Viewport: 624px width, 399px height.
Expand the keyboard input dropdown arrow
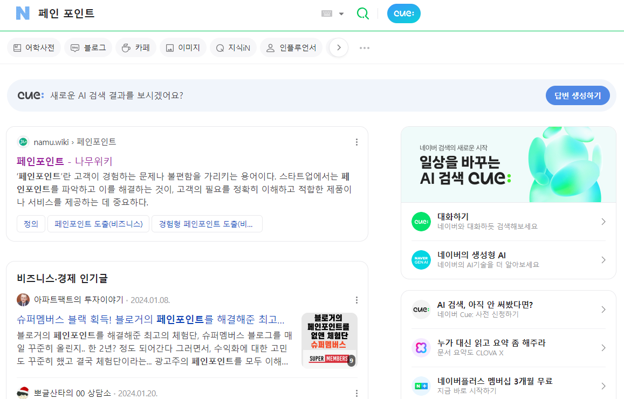point(341,14)
